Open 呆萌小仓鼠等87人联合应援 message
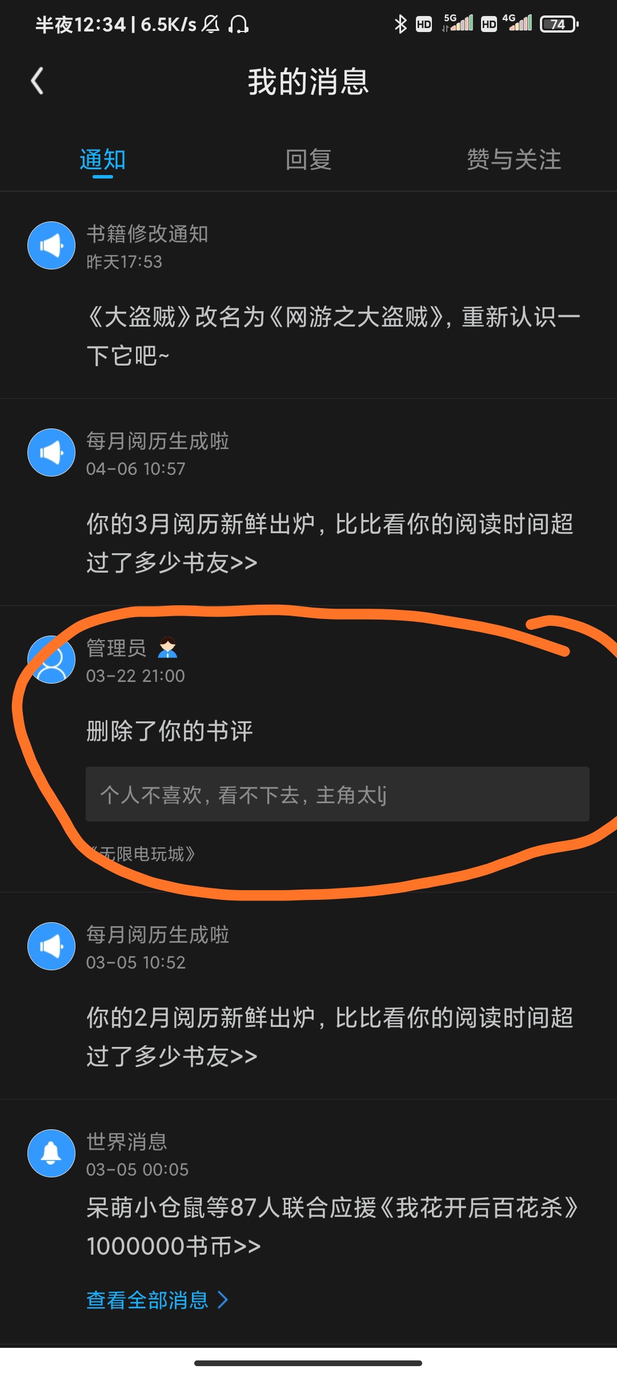This screenshot has width=617, height=1373. (x=332, y=1227)
